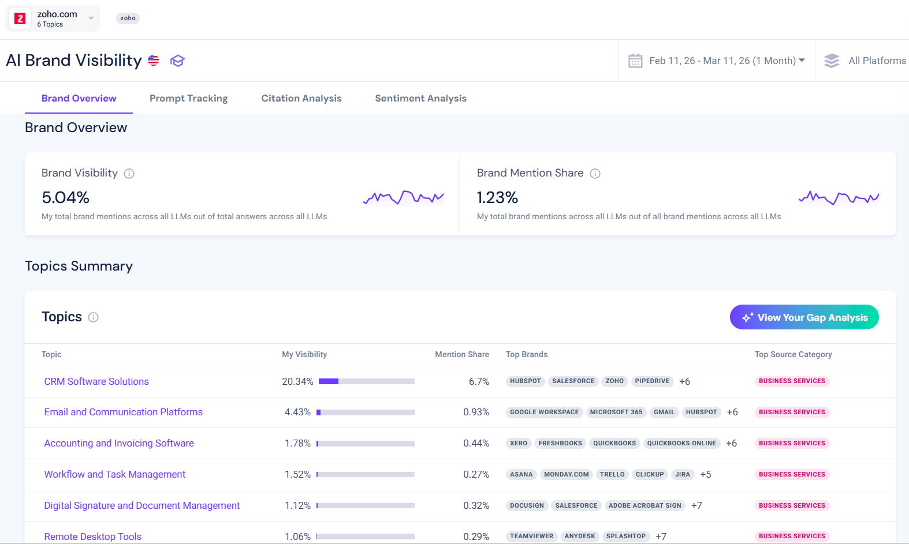Click the Brand Mention Share info icon
909x544 pixels.
pyautogui.click(x=595, y=174)
